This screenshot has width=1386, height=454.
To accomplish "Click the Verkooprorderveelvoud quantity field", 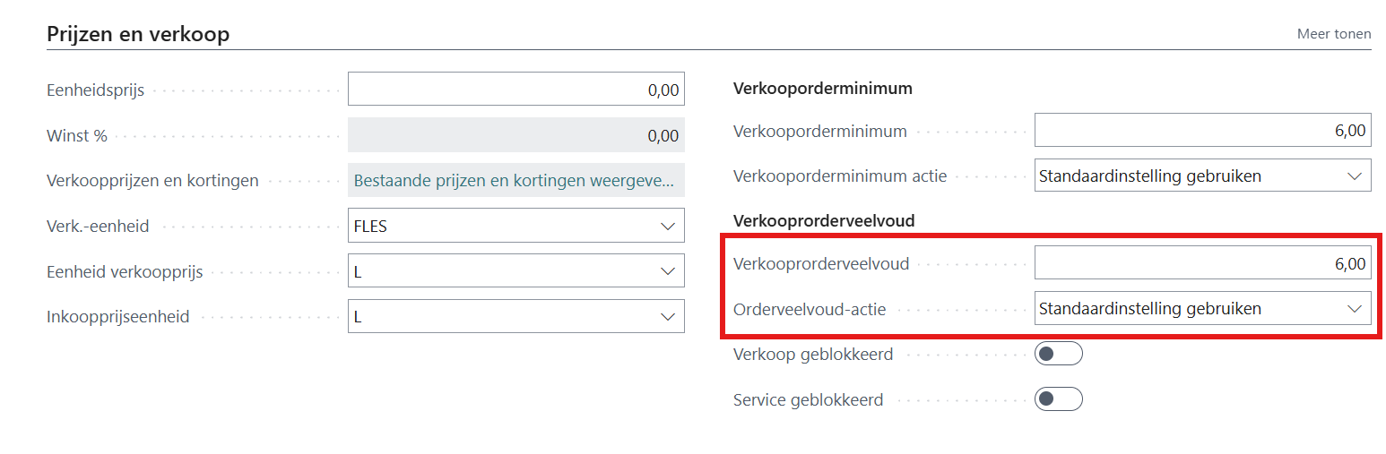I will coord(1201,263).
